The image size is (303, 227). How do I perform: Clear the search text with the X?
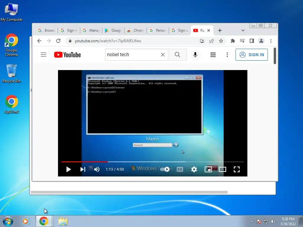(x=163, y=55)
